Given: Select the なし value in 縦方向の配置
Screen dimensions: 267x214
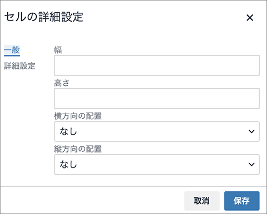Looking at the screenshot, I should pos(68,164).
